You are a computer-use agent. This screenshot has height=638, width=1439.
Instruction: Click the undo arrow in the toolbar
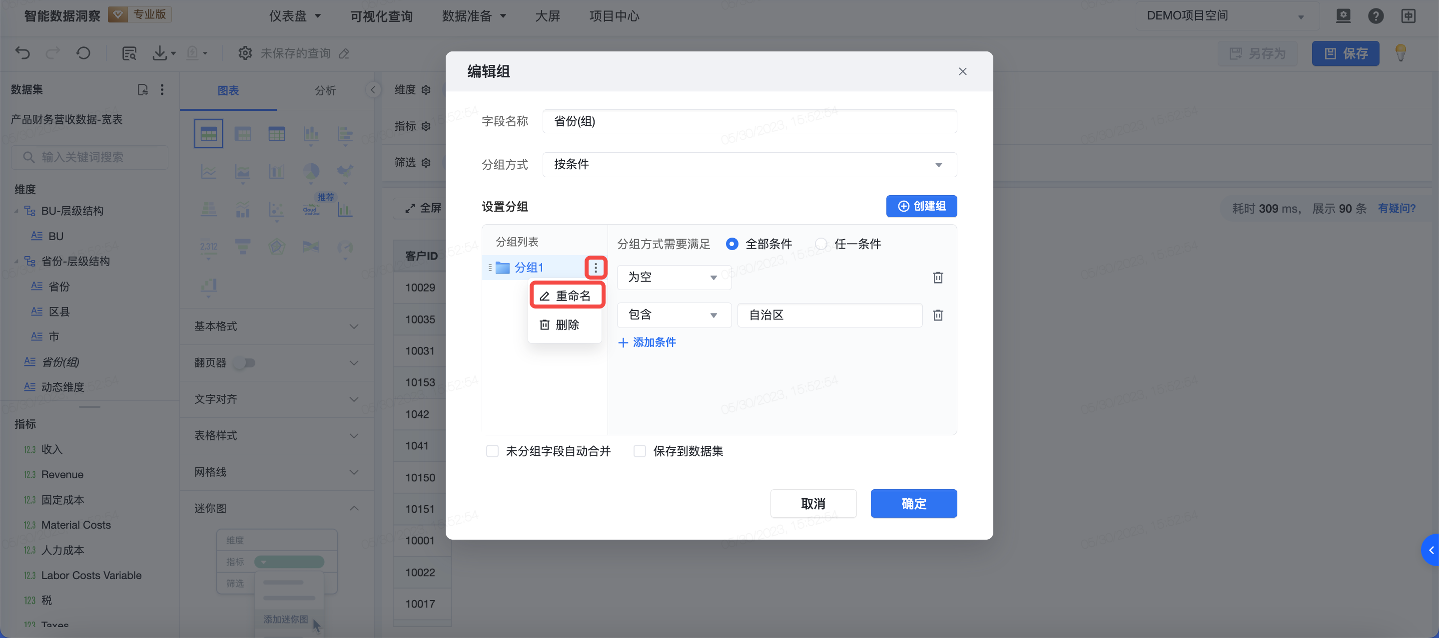coord(22,53)
